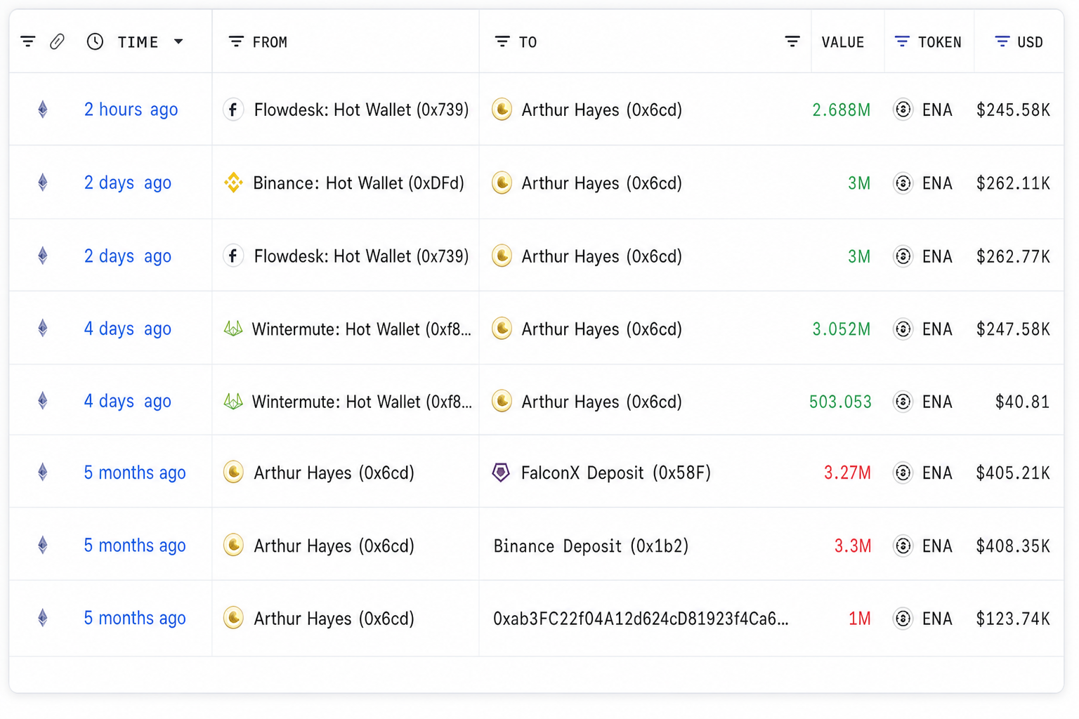Click the Ethereum icon in the $262.77K row

43,256
